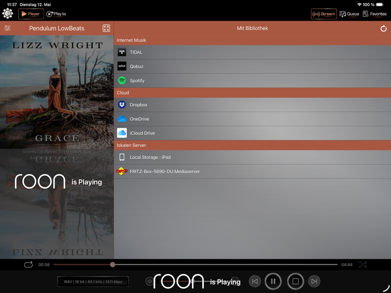This screenshot has height=293, width=391.
Task: Open the Qobuz streaming service
Action: (253, 66)
